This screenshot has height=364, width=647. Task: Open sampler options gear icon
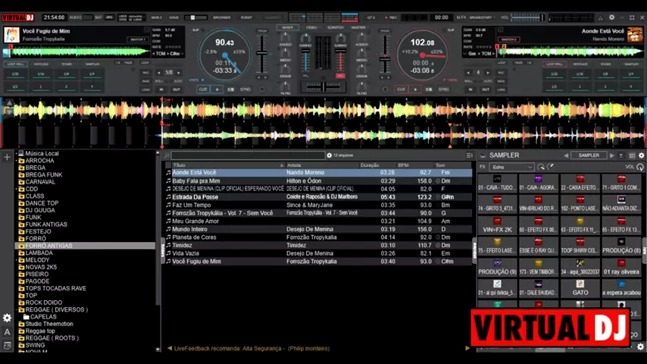[x=641, y=155]
